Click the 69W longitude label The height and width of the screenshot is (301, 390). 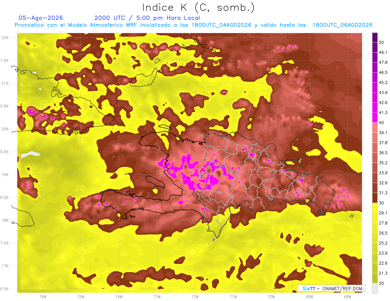click(x=309, y=296)
